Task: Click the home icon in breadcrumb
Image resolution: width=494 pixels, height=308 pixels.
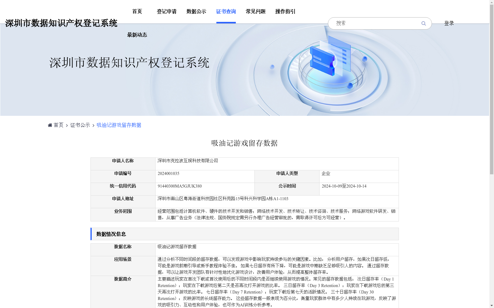Action: [50, 125]
